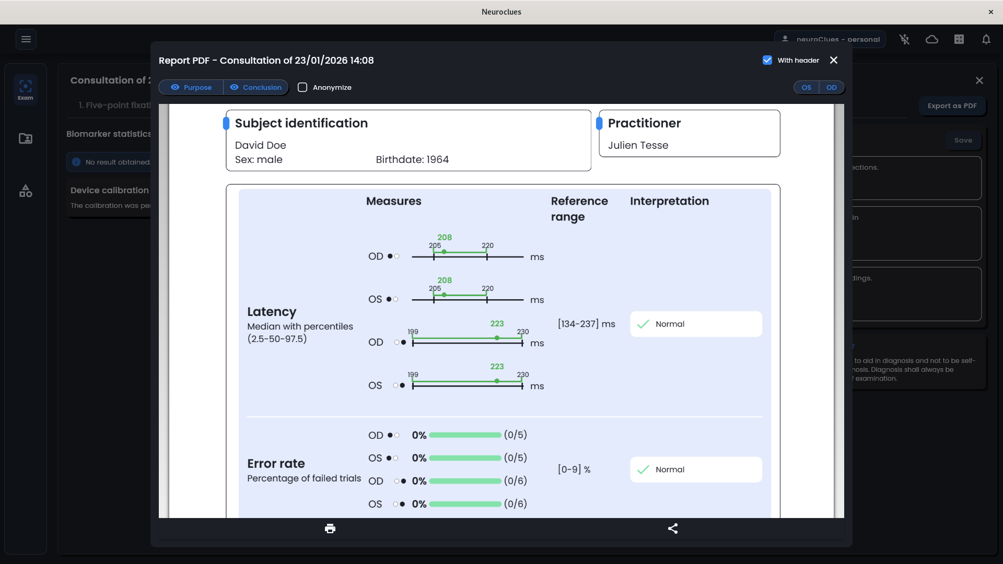Open the Exam section in the sidebar

pos(26,90)
